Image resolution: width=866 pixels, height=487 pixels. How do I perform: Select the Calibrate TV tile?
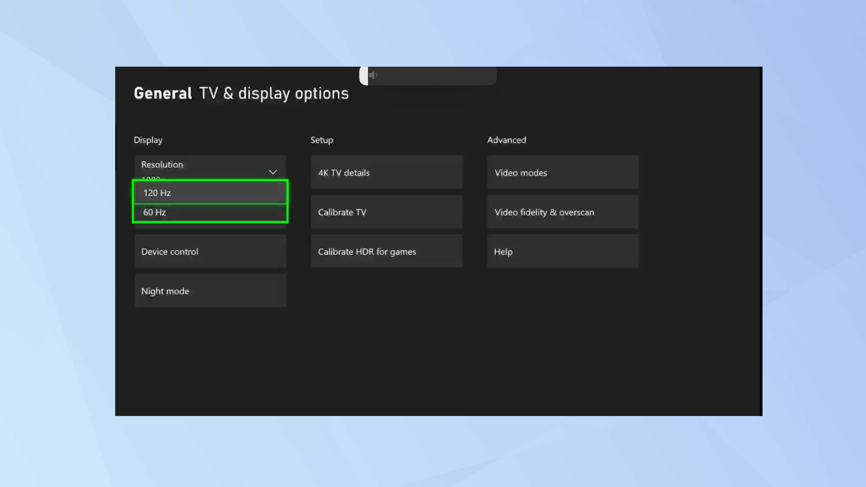pos(386,213)
